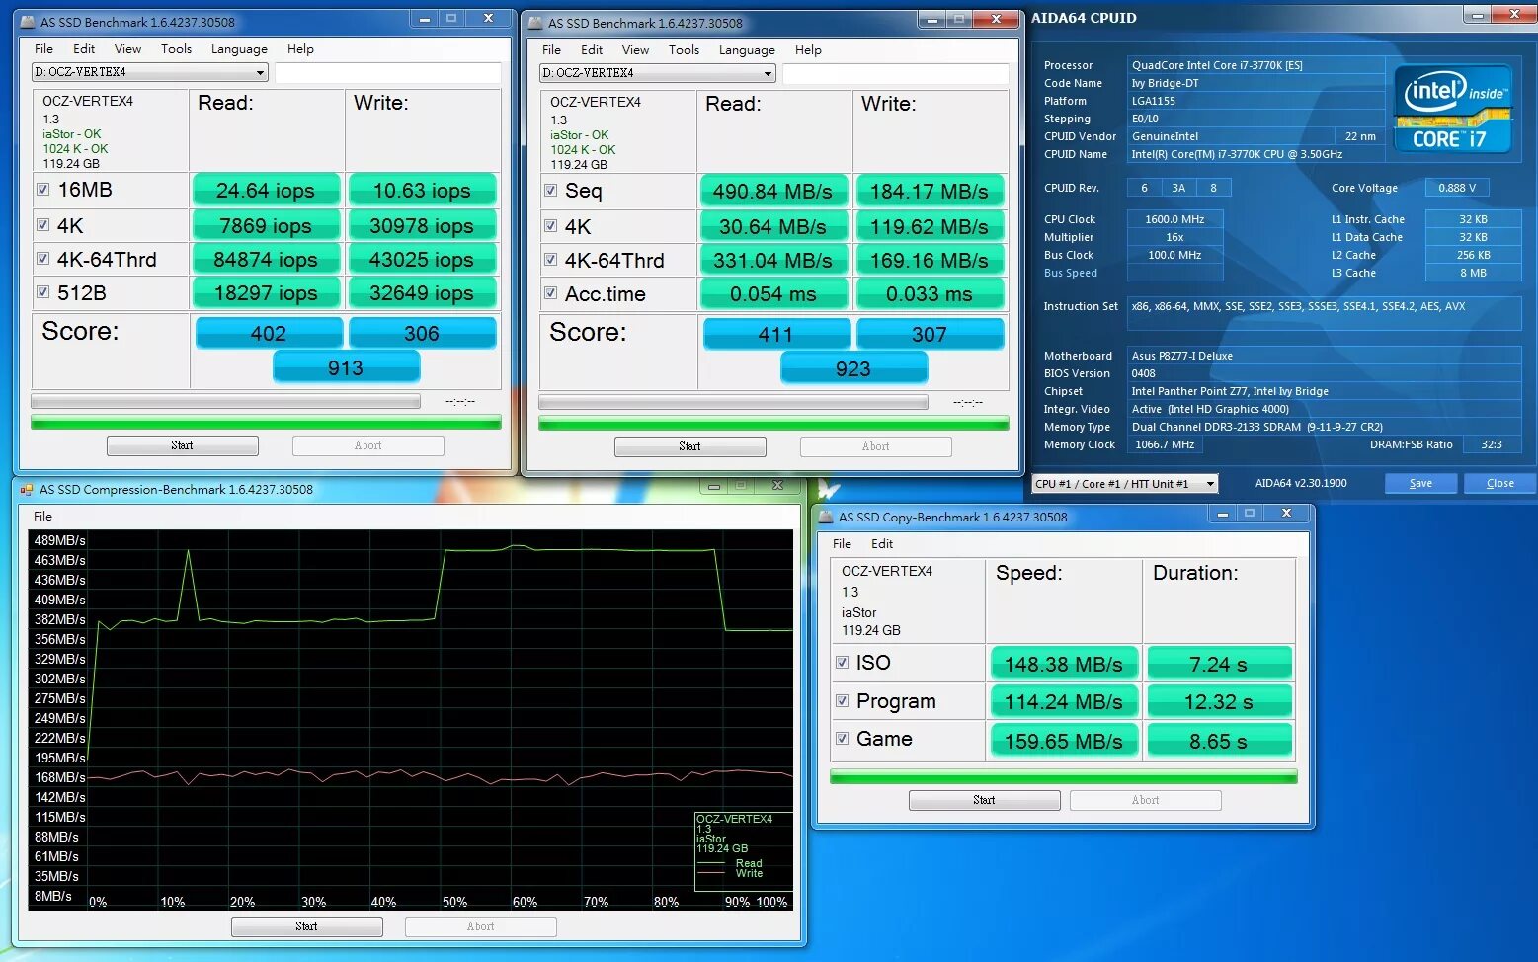Screen dimensions: 1538x962
Task: Click the green progress bar in the left benchmark window
Action: click(x=263, y=422)
